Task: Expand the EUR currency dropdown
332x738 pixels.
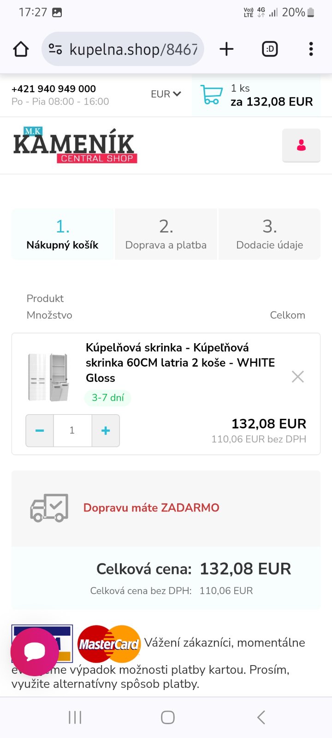Action: [x=166, y=94]
